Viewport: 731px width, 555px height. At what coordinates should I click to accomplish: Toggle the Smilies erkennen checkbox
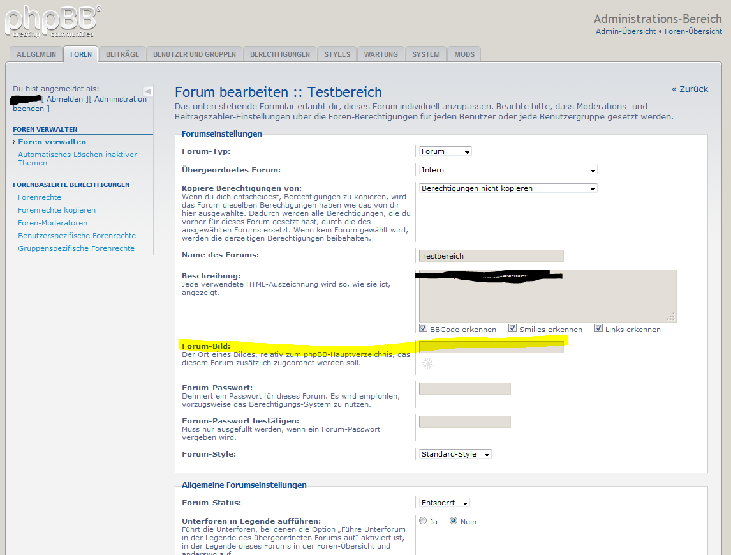pos(512,328)
